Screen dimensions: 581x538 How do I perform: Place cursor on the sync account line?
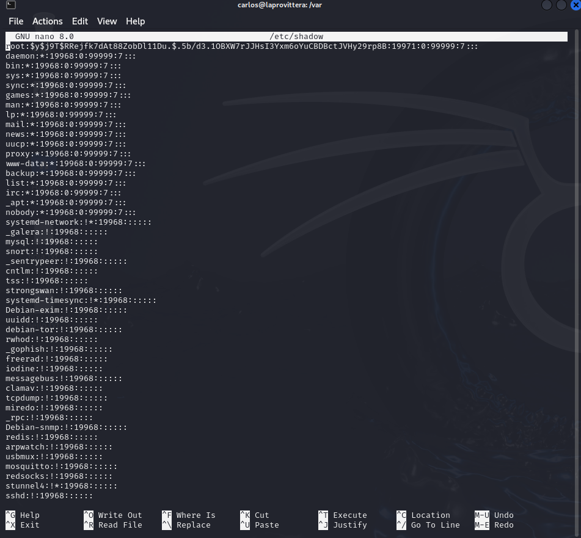(65, 85)
